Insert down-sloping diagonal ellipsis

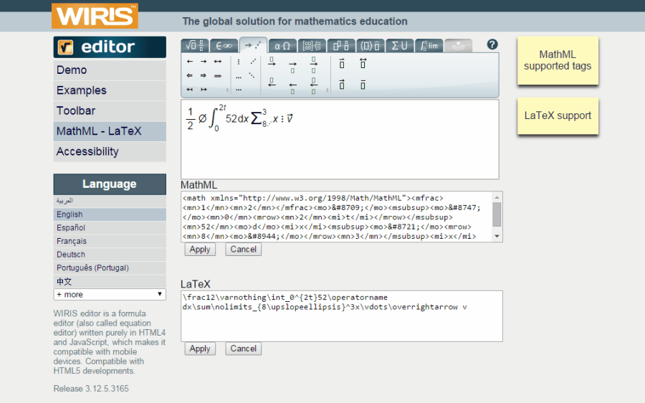click(252, 76)
